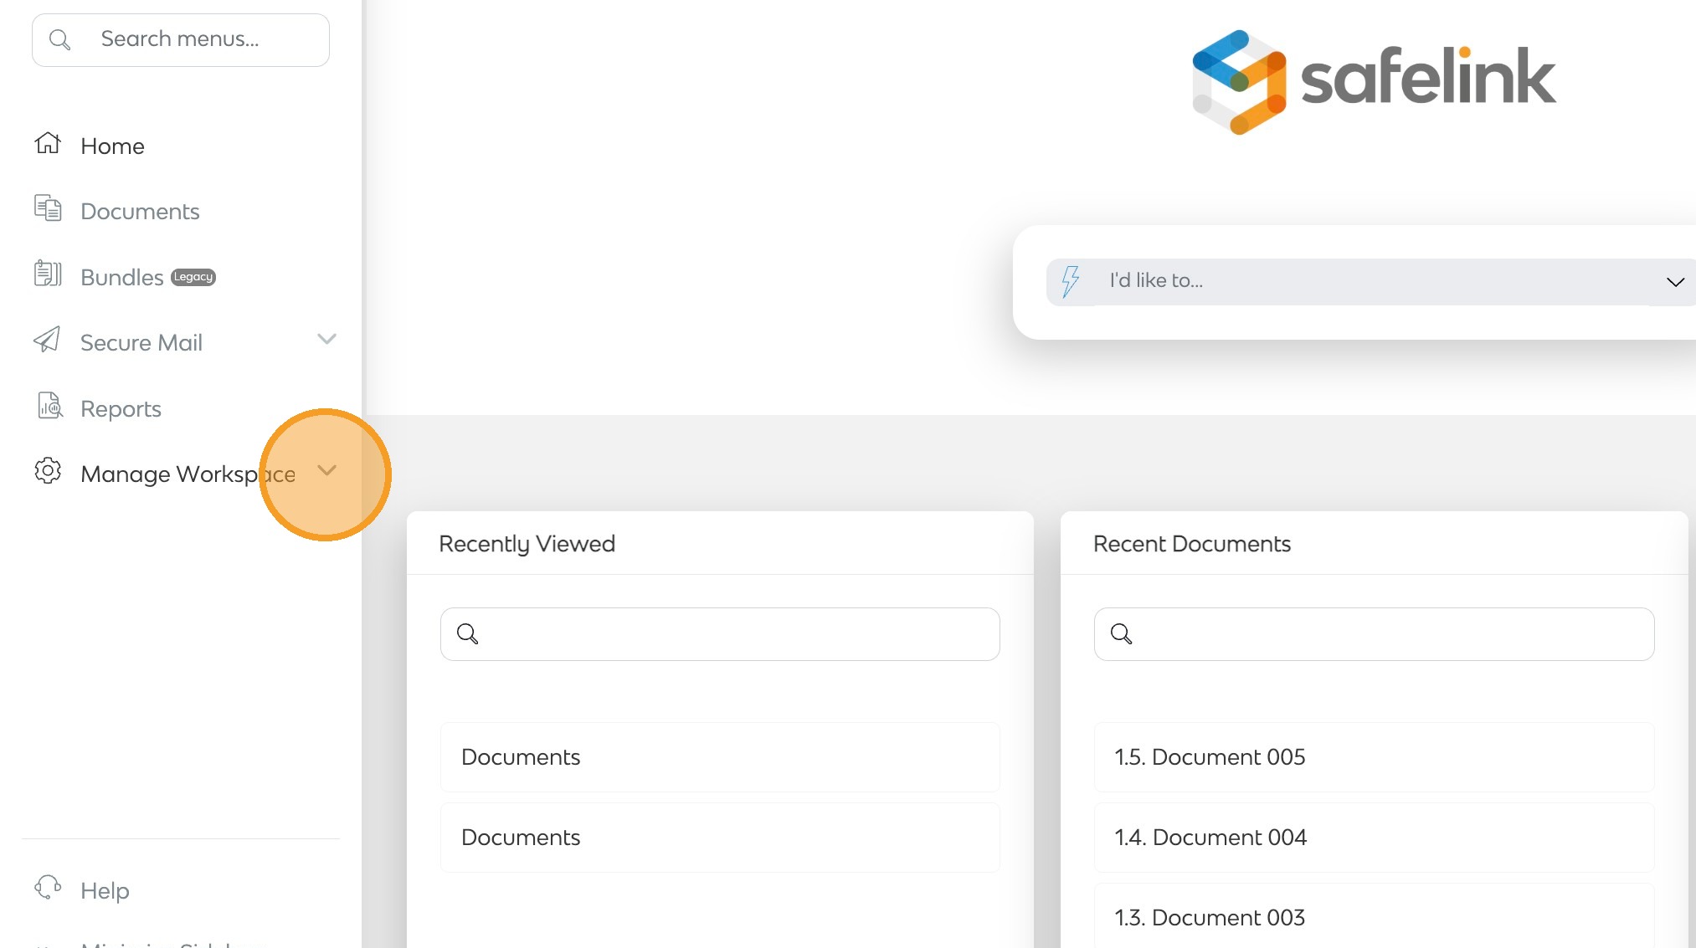
Task: Select Bundles Legacy menu item
Action: click(122, 278)
